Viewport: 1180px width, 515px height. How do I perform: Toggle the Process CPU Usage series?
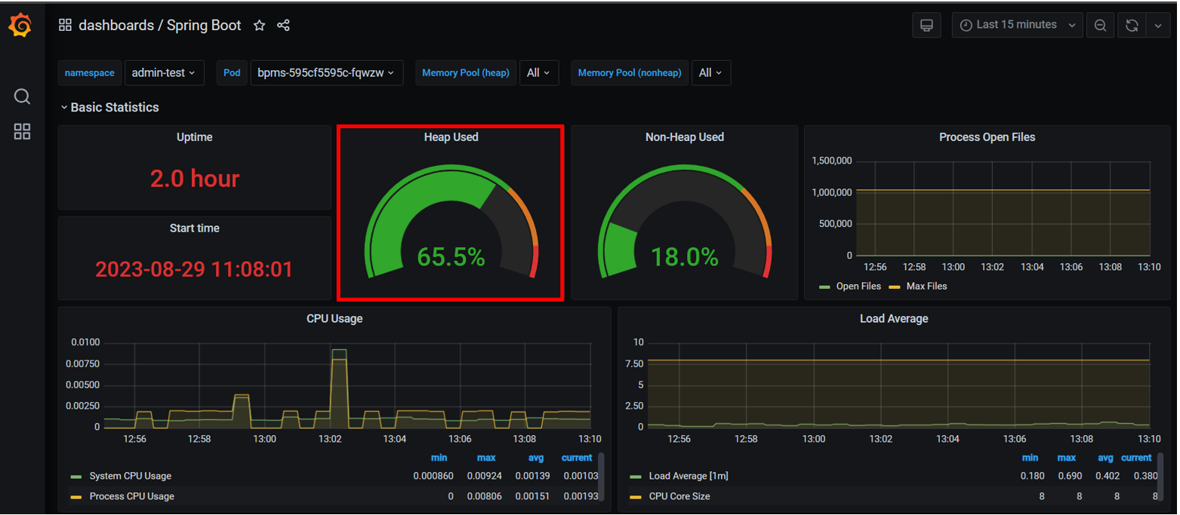coord(131,497)
